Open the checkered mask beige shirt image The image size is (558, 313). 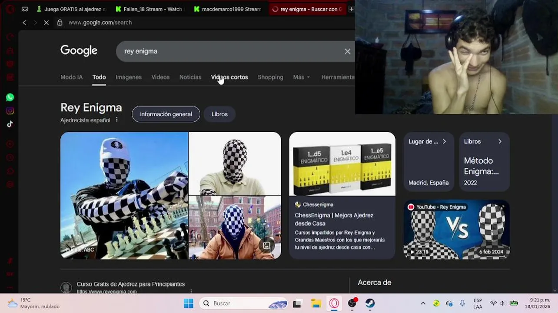235,163
